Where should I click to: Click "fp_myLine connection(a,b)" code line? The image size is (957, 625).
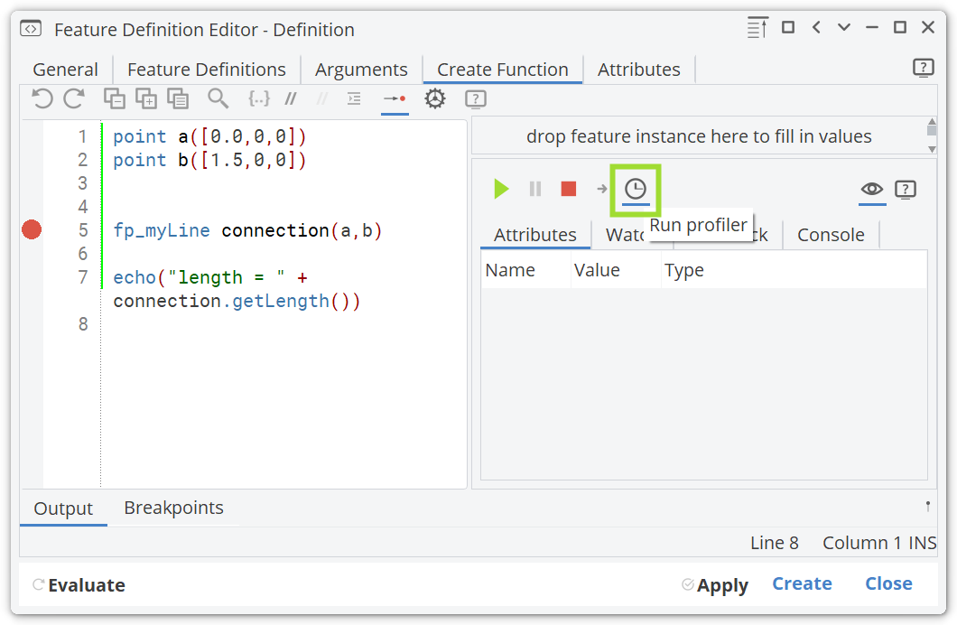tap(247, 230)
